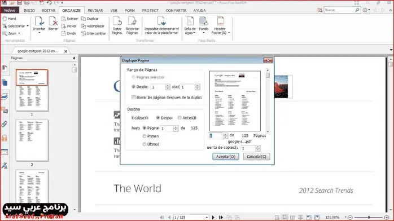
Task: Click the Extraer pages tool
Action: (x=69, y=19)
